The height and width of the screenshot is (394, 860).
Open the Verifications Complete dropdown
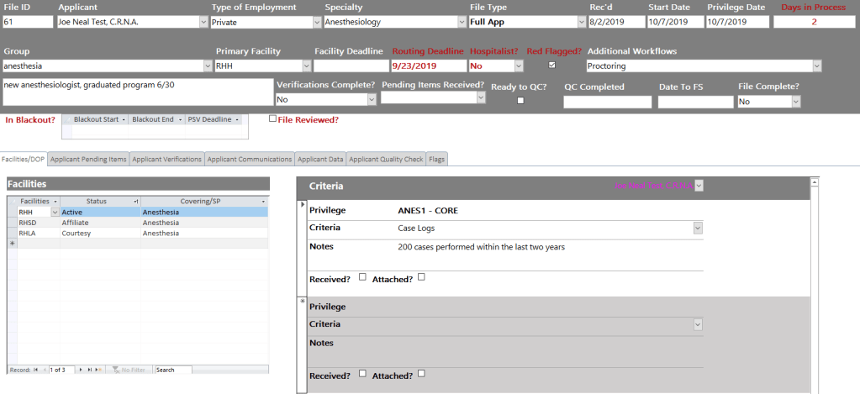tap(371, 99)
